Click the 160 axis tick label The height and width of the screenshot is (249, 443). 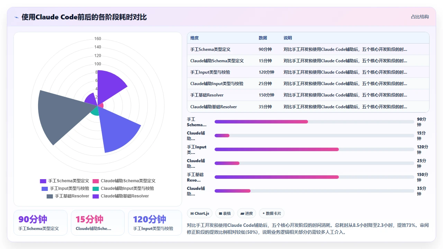(x=98, y=39)
